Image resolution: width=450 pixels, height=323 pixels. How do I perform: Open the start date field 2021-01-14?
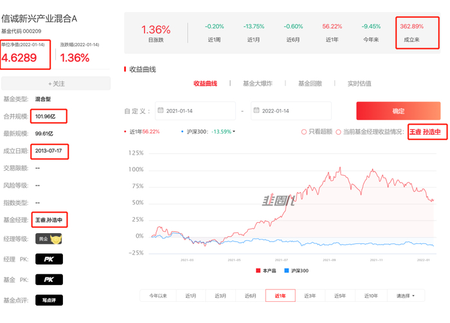[x=195, y=111]
